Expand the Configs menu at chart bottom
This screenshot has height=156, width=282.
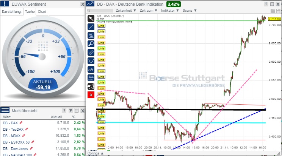tap(95, 153)
